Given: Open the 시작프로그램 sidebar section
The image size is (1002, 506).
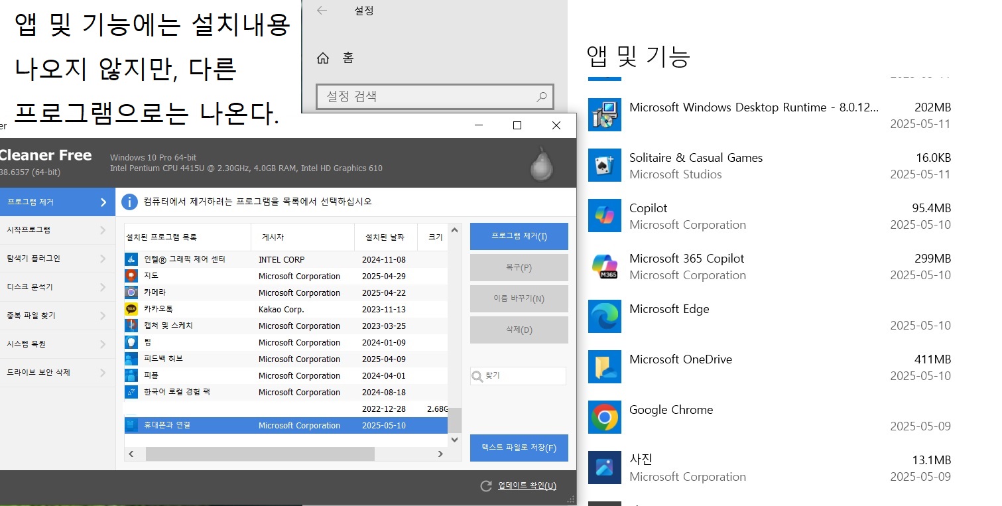Looking at the screenshot, I should click(58, 230).
